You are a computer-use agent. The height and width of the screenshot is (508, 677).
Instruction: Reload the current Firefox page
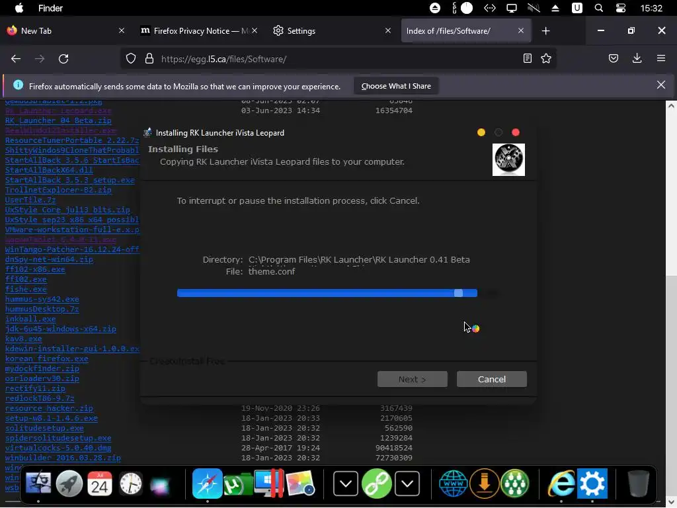coord(63,59)
